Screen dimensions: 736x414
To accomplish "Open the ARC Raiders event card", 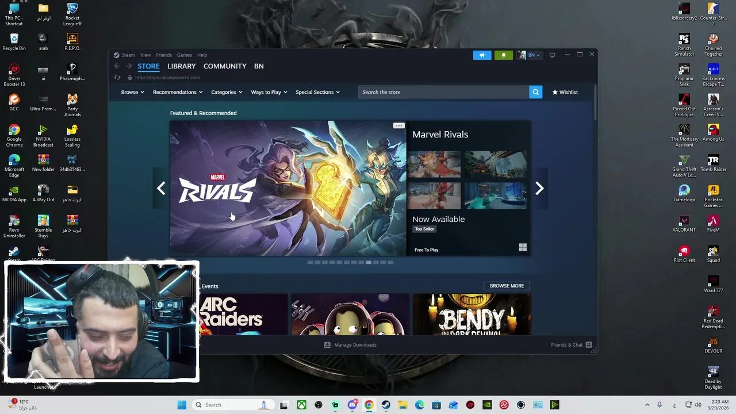I will click(243, 314).
